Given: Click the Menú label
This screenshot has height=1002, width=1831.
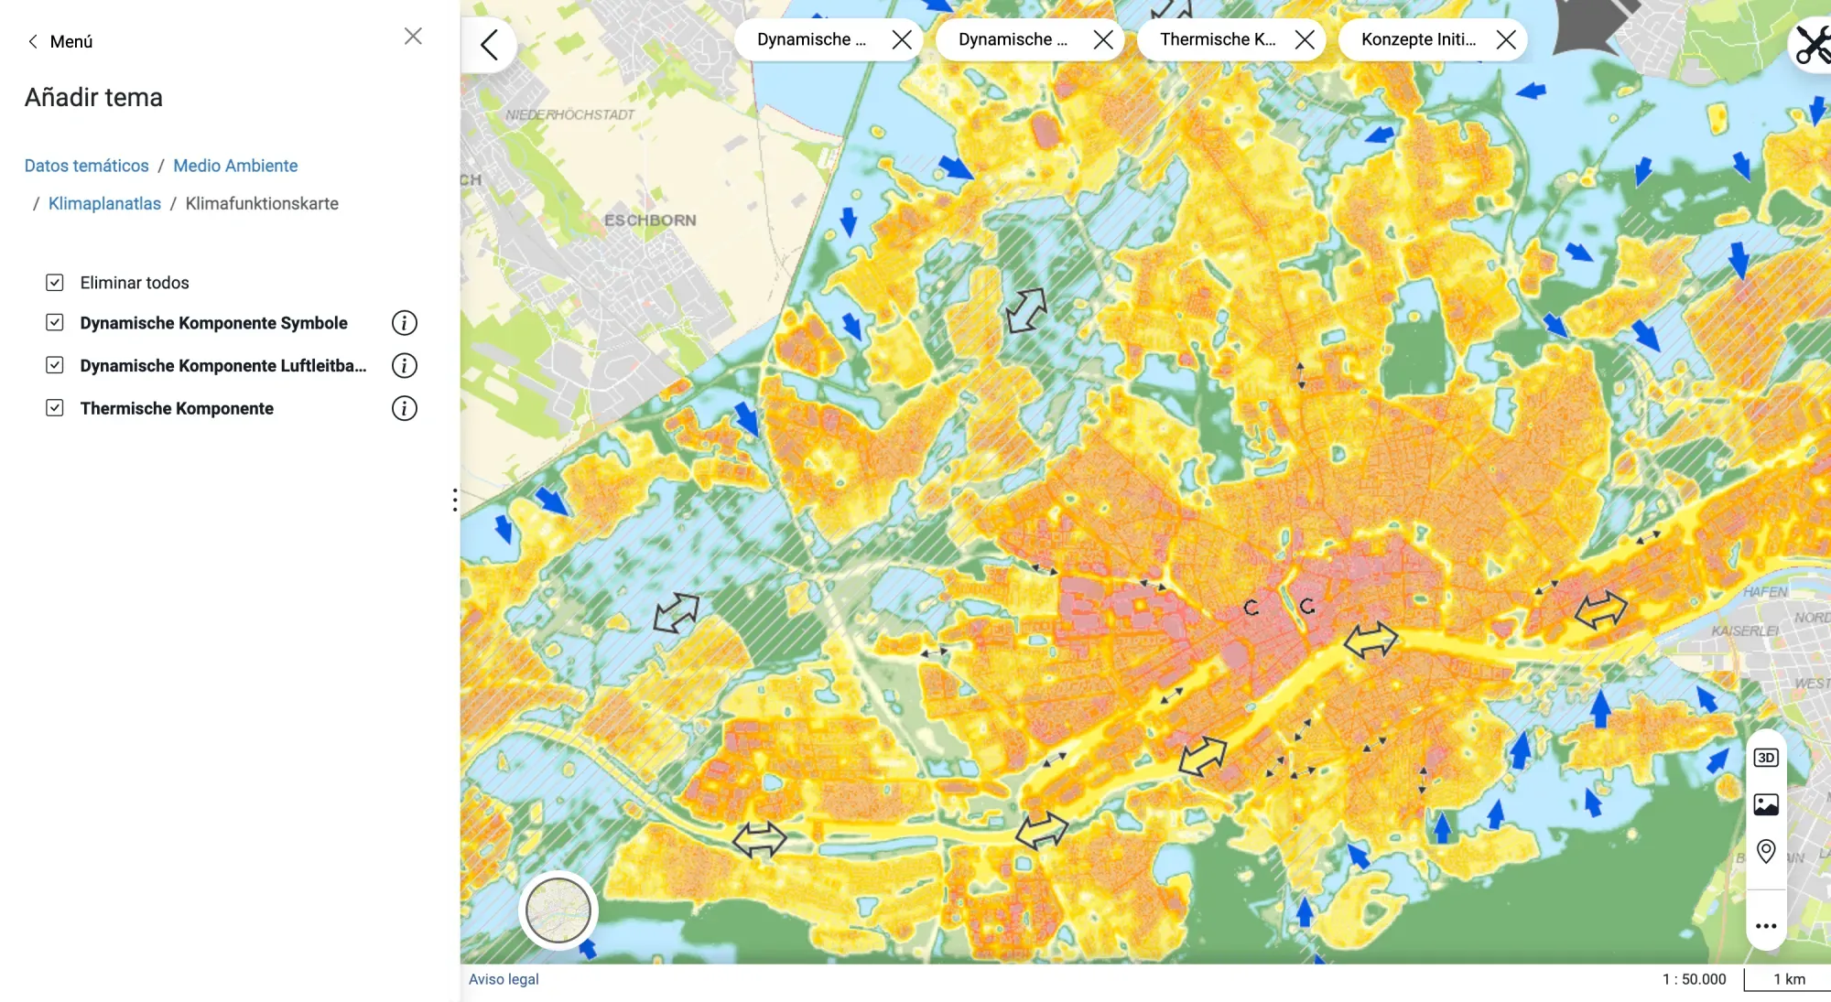Looking at the screenshot, I should point(71,41).
